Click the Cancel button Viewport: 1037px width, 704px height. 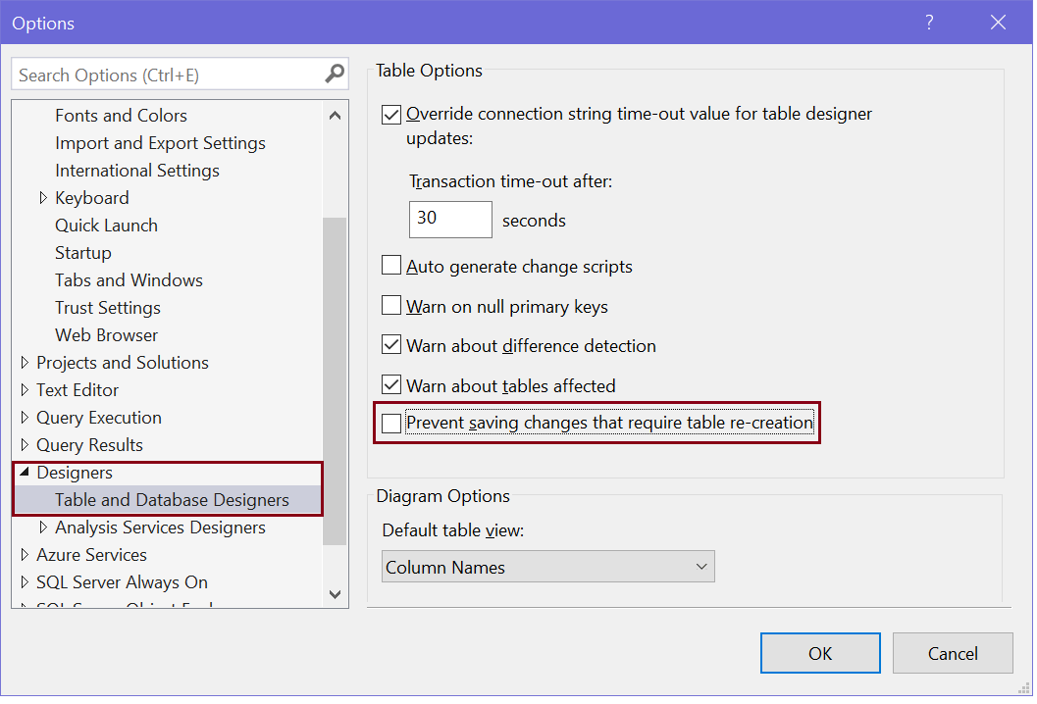coord(953,654)
